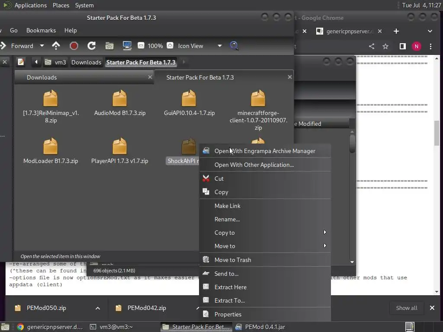The width and height of the screenshot is (443, 332).
Task: Choose Open With Engrampa Archive Manager
Action: point(265,151)
